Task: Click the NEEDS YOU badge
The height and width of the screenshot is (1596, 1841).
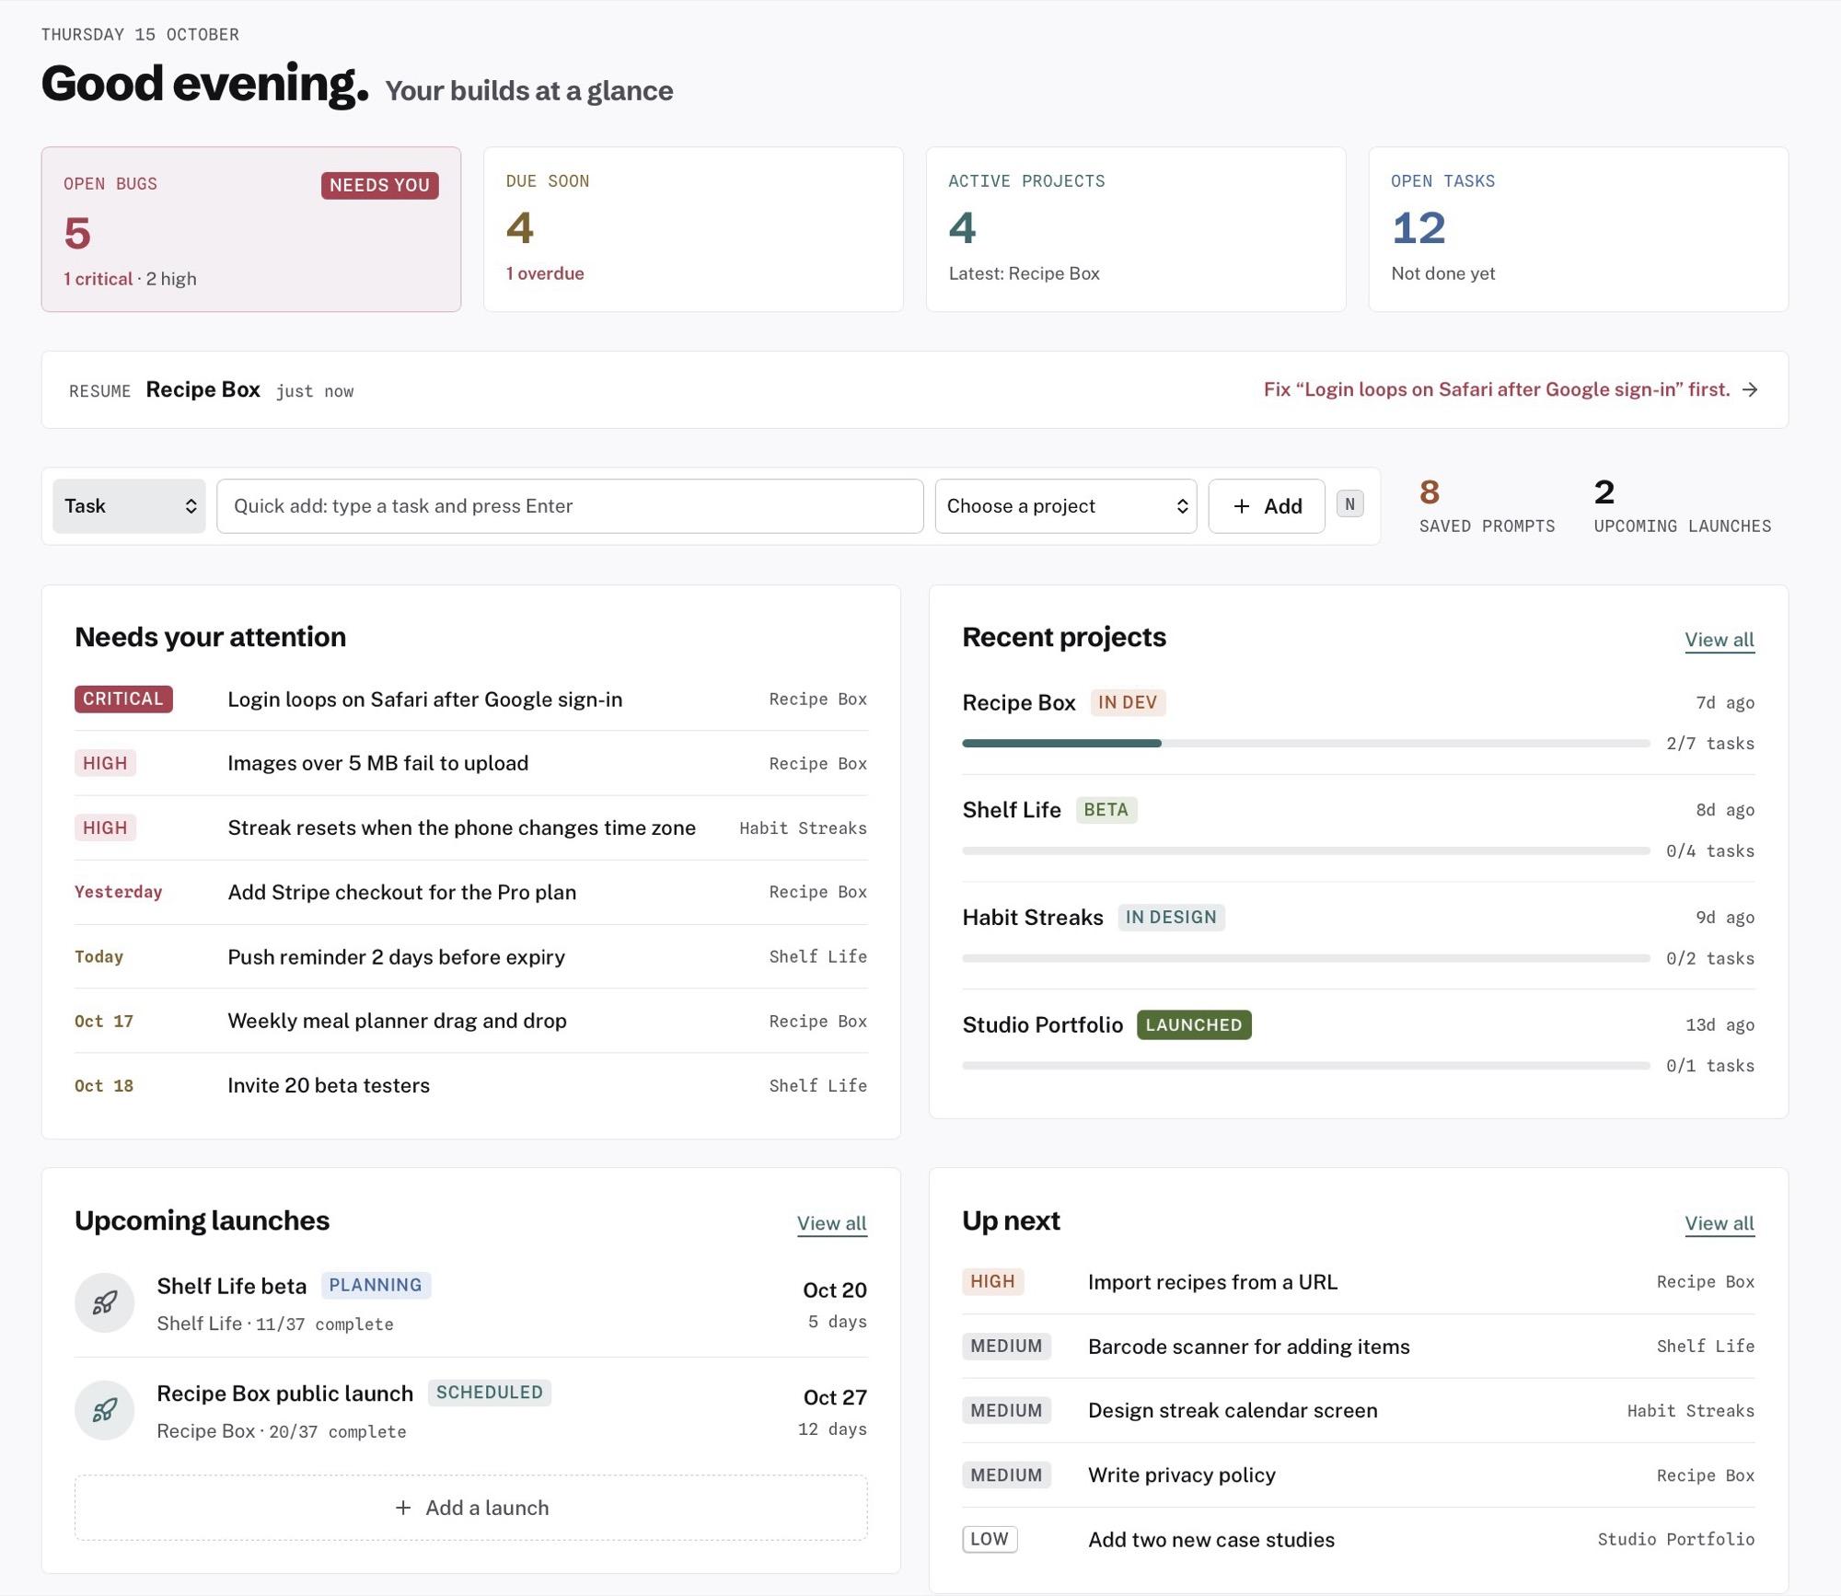Action: [x=379, y=185]
